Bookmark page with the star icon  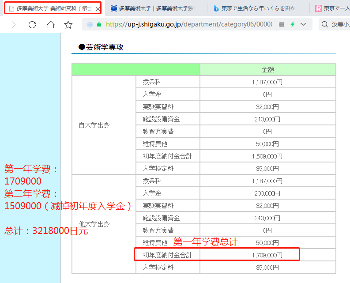point(68,25)
